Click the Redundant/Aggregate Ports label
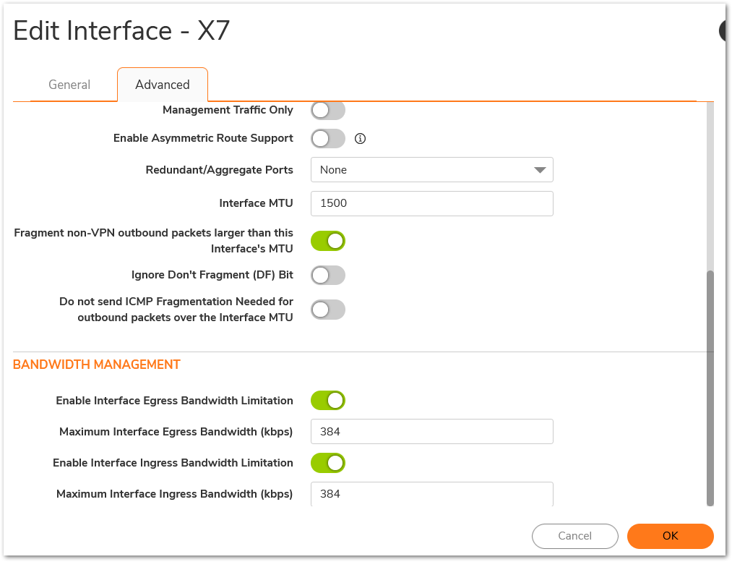732x562 pixels. click(x=220, y=169)
